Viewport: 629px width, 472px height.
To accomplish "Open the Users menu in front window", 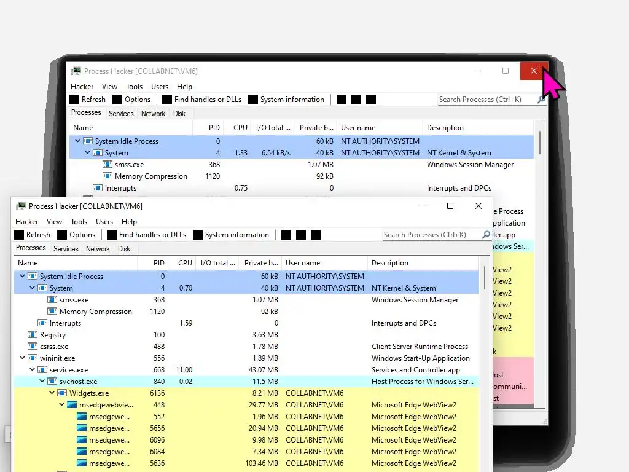I will coord(104,221).
